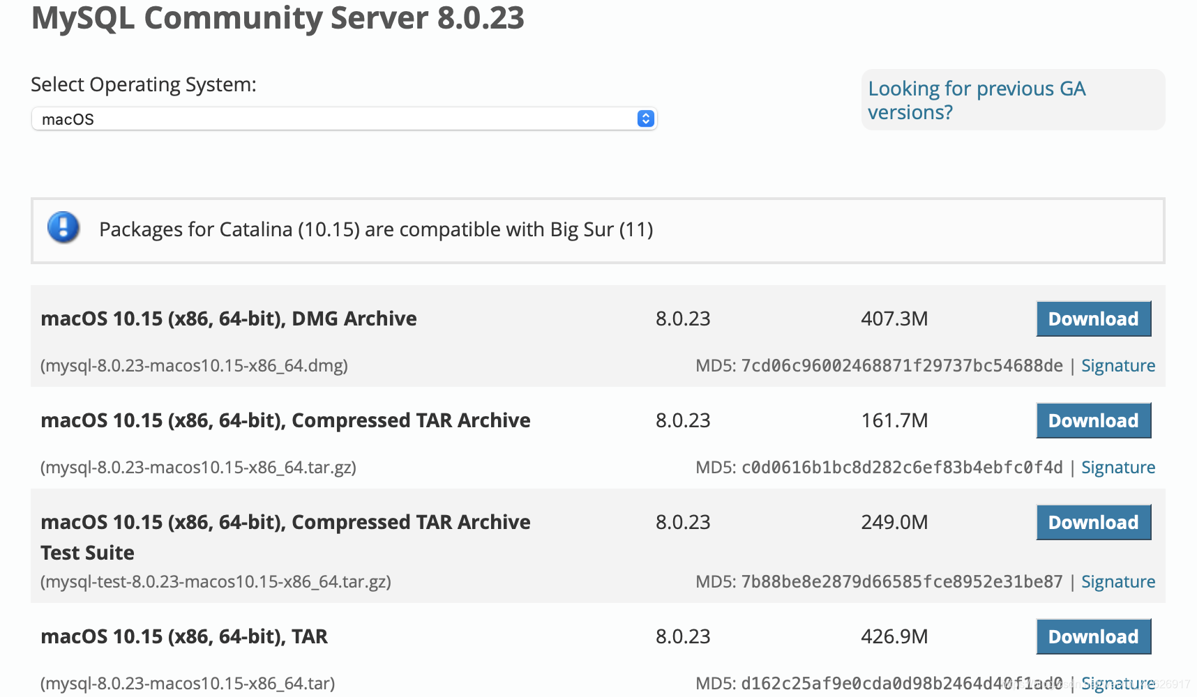Click MD5 hash '7cd06c96002468871f29737bc54688de'

tap(902, 366)
